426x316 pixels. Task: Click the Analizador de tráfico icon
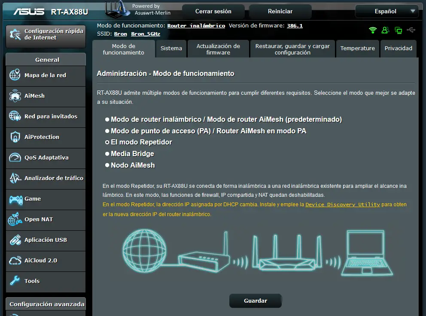pos(15,178)
